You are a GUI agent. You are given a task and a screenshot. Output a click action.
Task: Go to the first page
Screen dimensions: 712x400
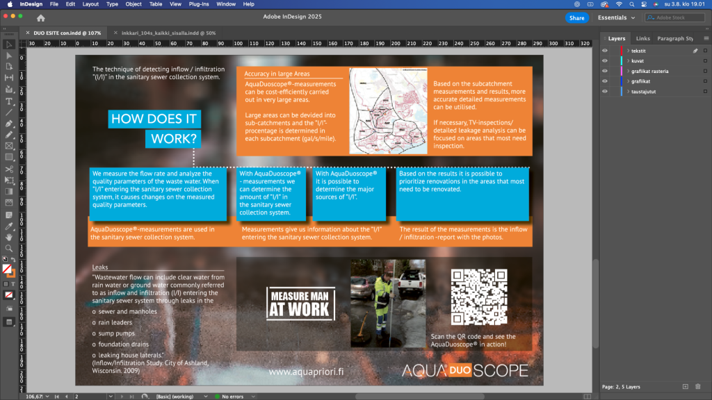57,397
